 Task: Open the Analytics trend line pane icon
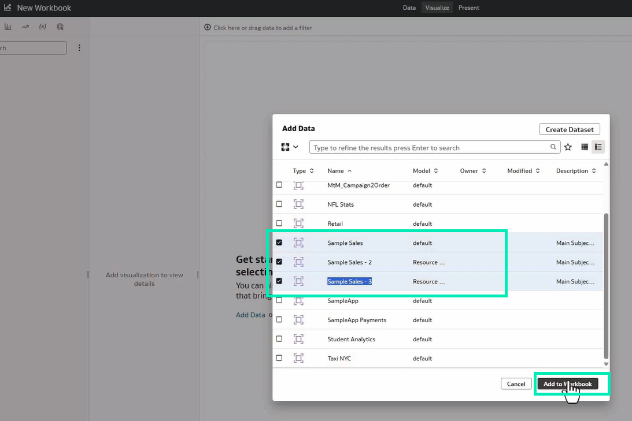(25, 27)
